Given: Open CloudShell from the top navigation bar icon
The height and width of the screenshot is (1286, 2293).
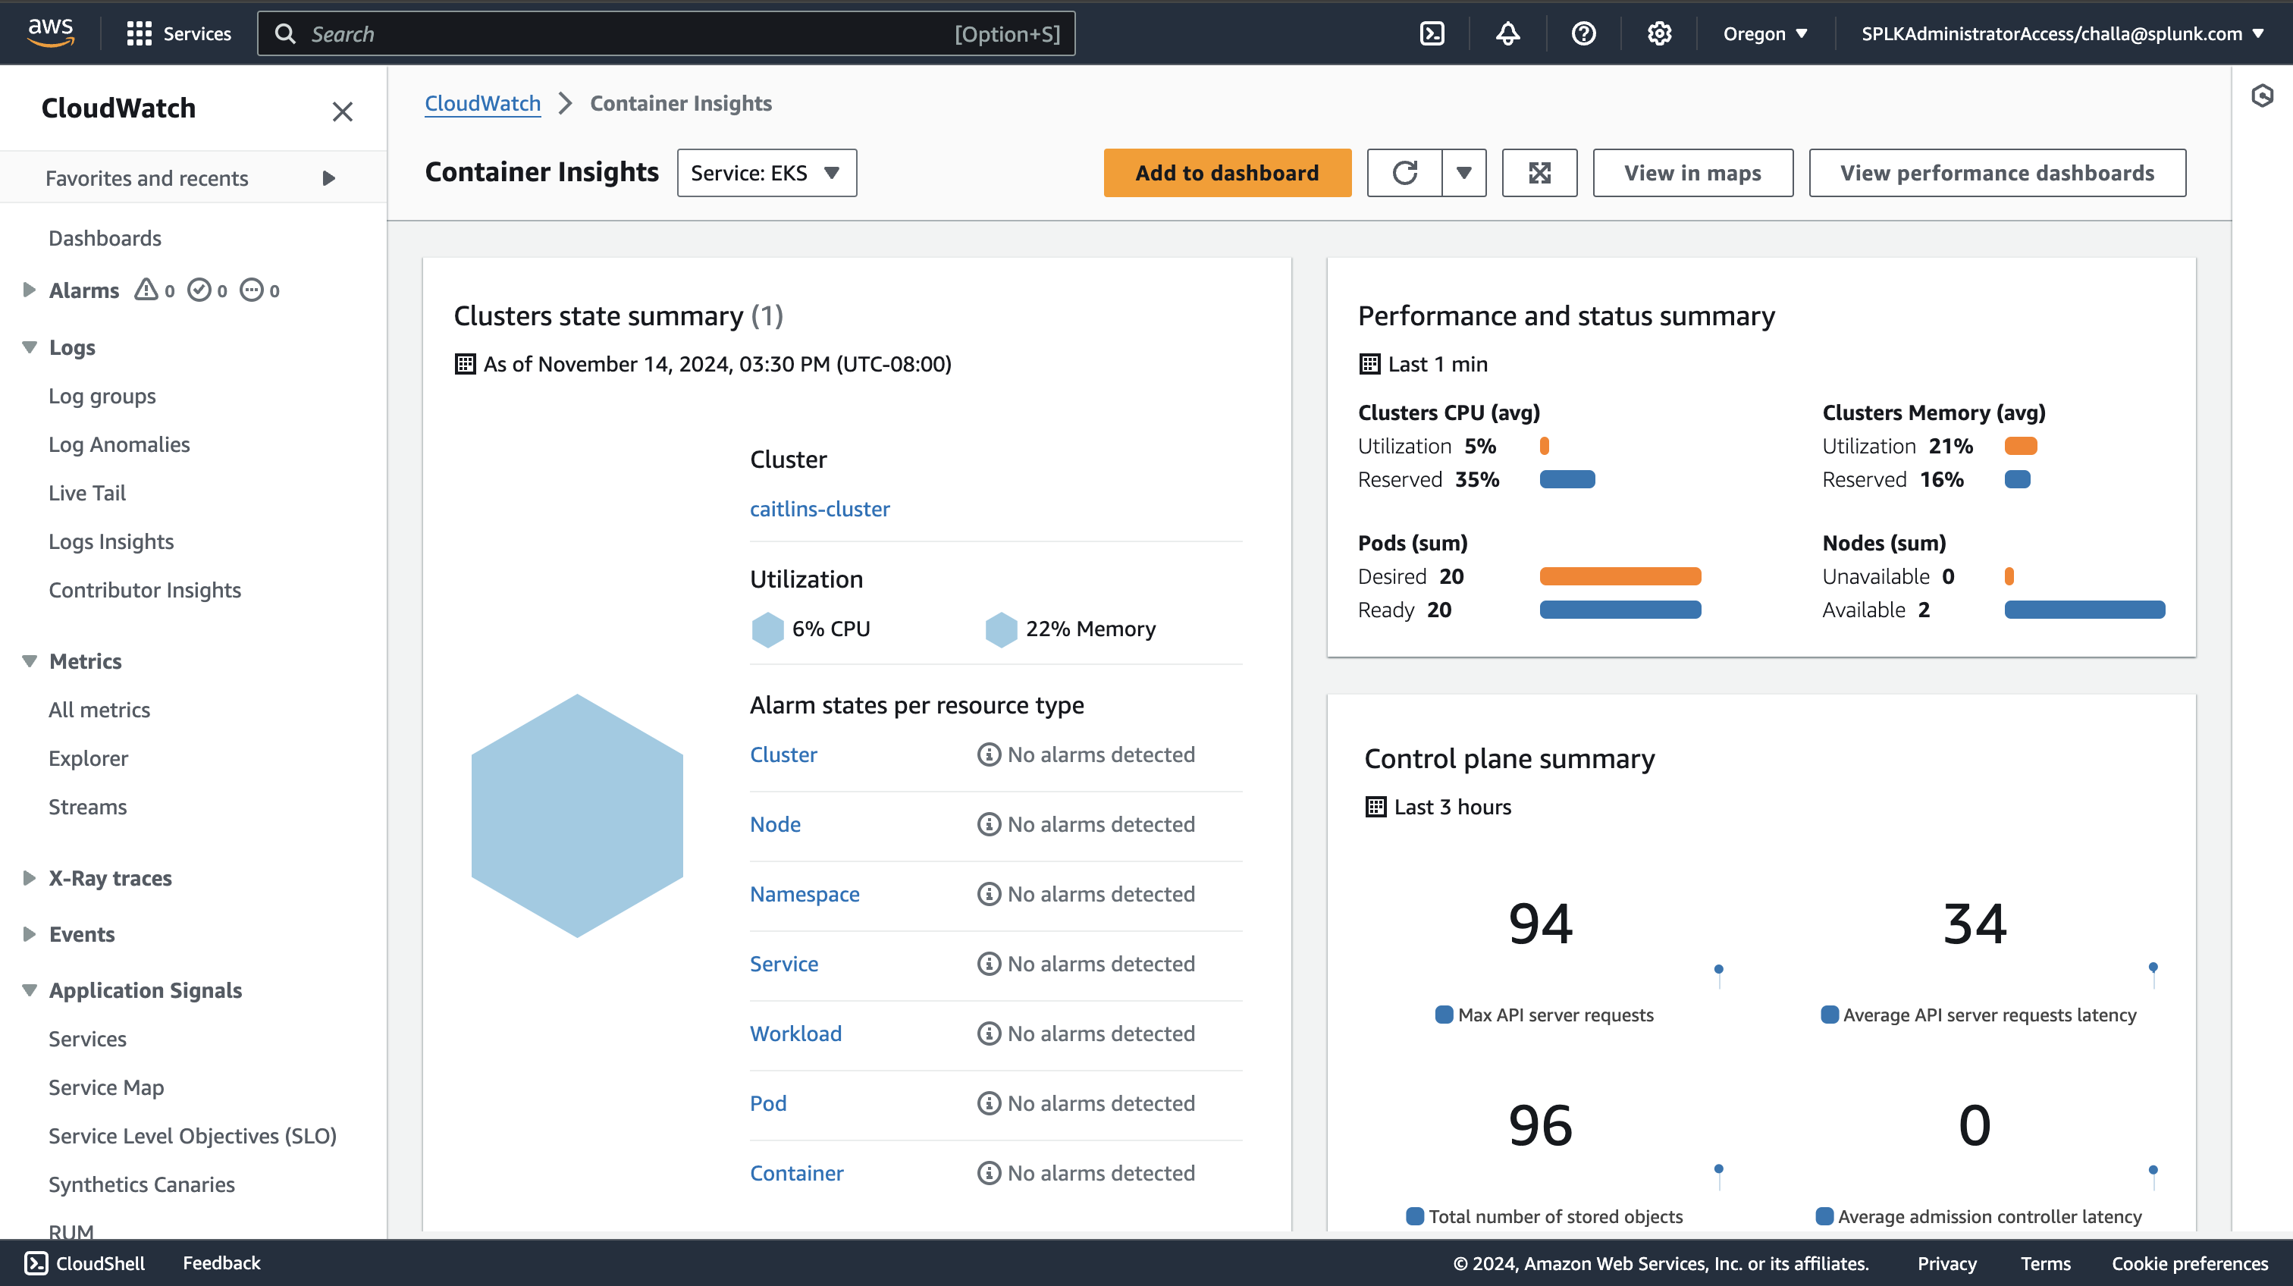Looking at the screenshot, I should tap(1432, 34).
